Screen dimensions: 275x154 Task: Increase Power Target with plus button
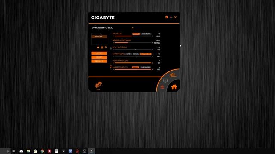[x=153, y=63]
